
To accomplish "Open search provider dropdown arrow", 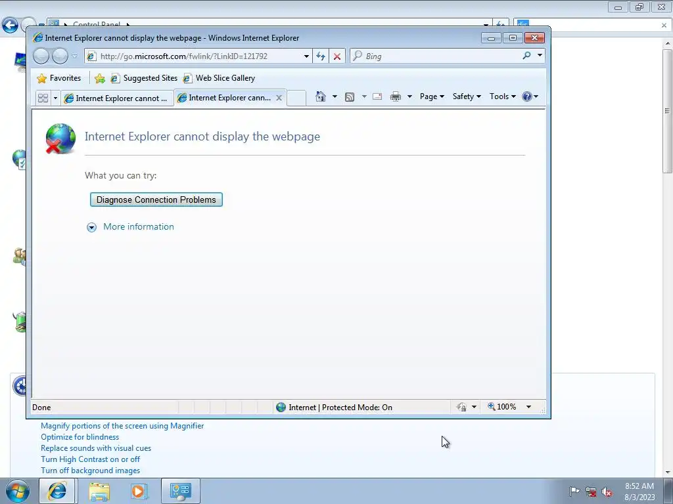I will (x=540, y=56).
